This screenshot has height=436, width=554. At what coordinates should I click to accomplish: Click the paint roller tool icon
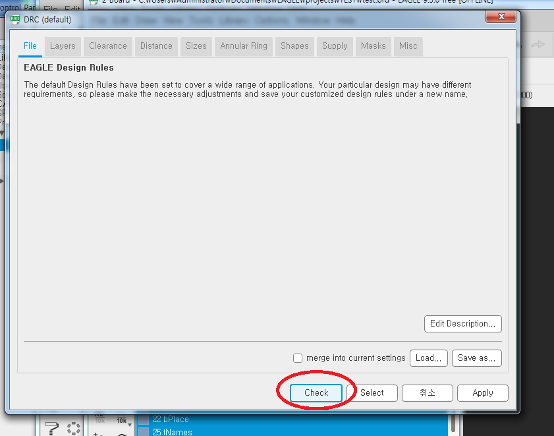pyautogui.click(x=51, y=428)
